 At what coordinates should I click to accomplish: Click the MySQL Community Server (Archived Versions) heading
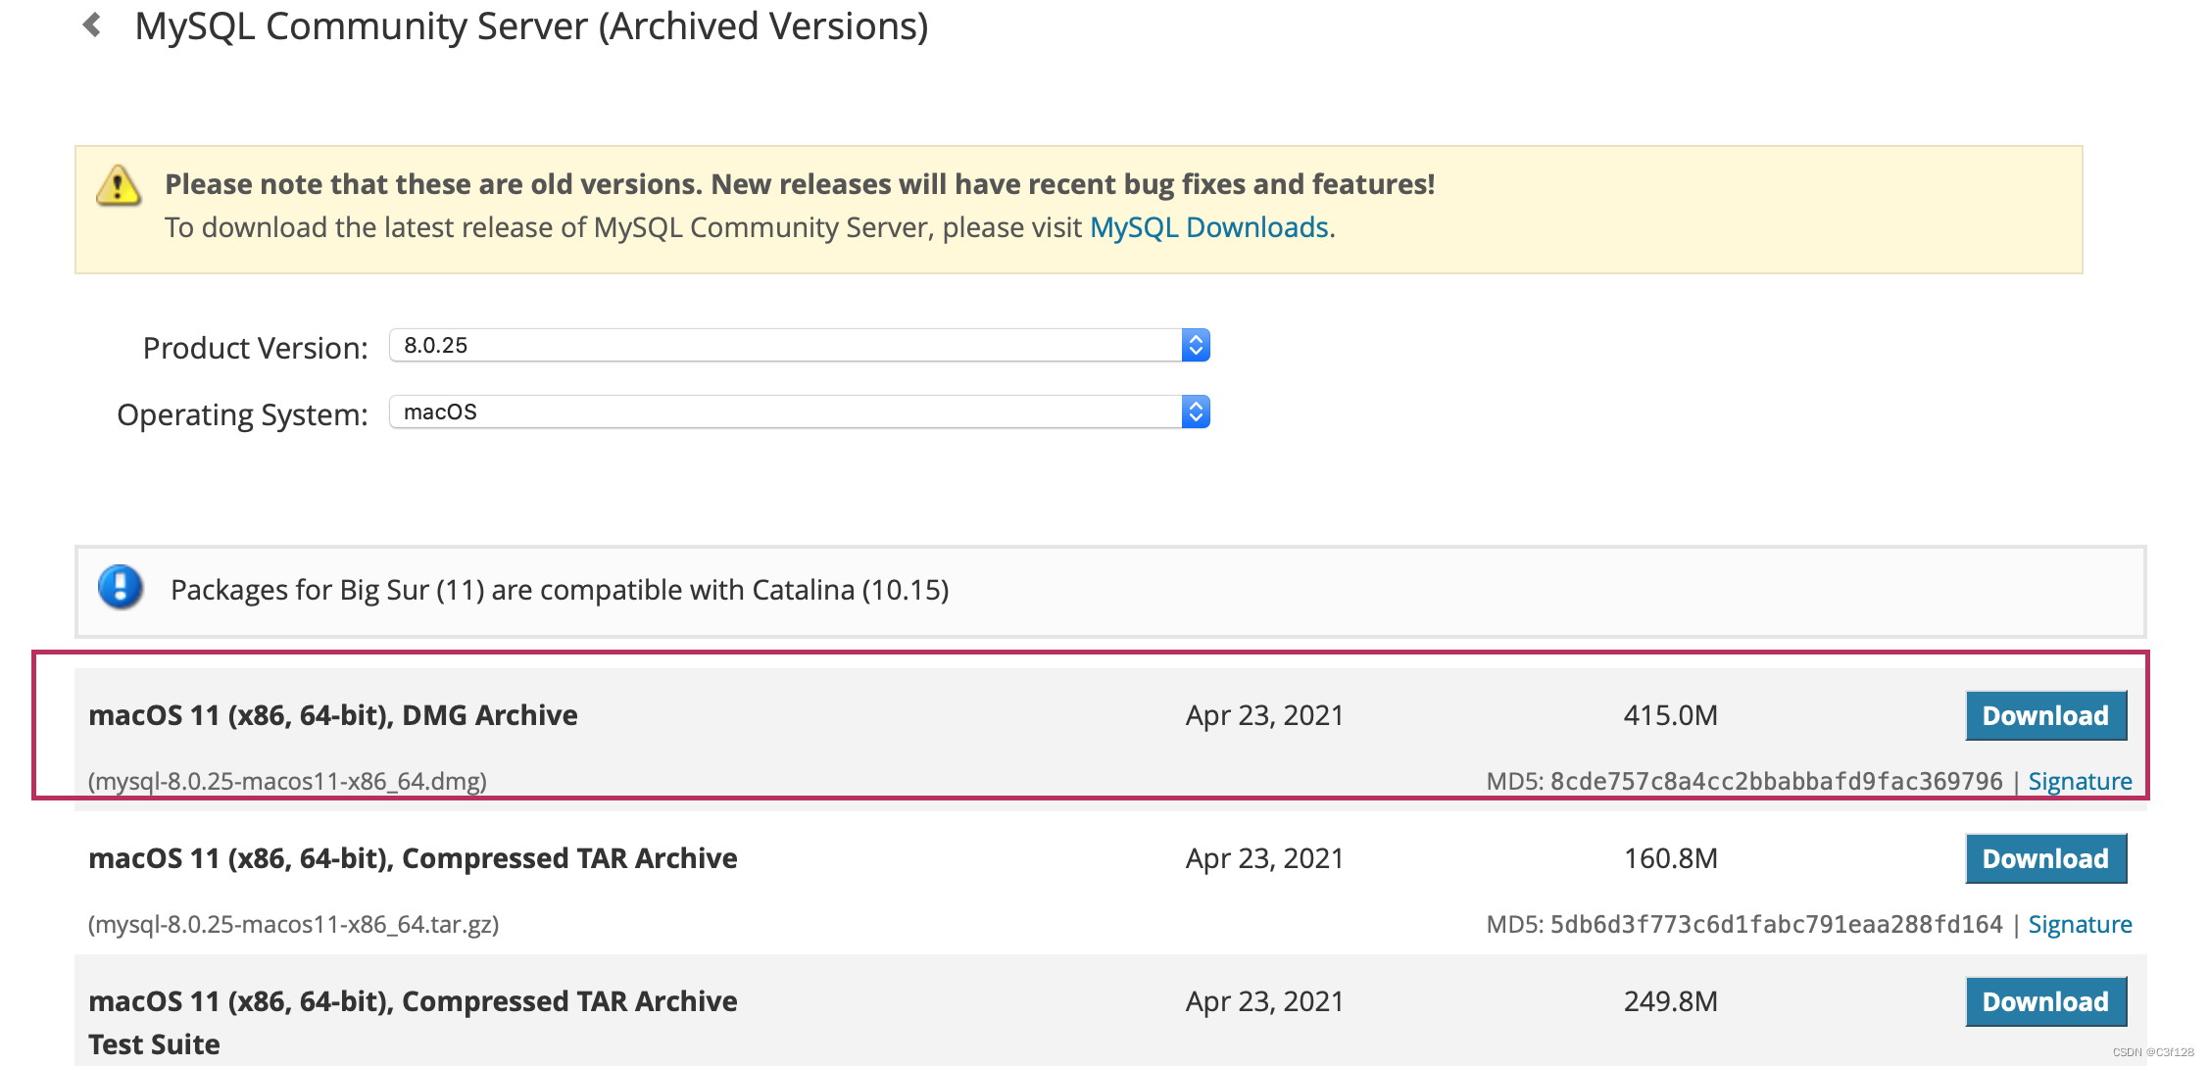tap(531, 26)
